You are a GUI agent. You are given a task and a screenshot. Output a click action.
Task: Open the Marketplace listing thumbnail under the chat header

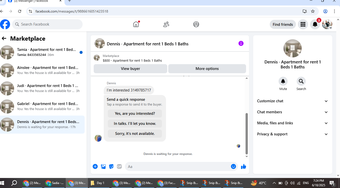[x=97, y=58]
